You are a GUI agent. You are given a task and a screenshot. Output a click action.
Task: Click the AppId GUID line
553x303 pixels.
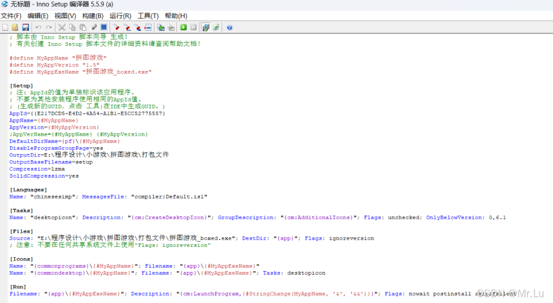coord(87,113)
